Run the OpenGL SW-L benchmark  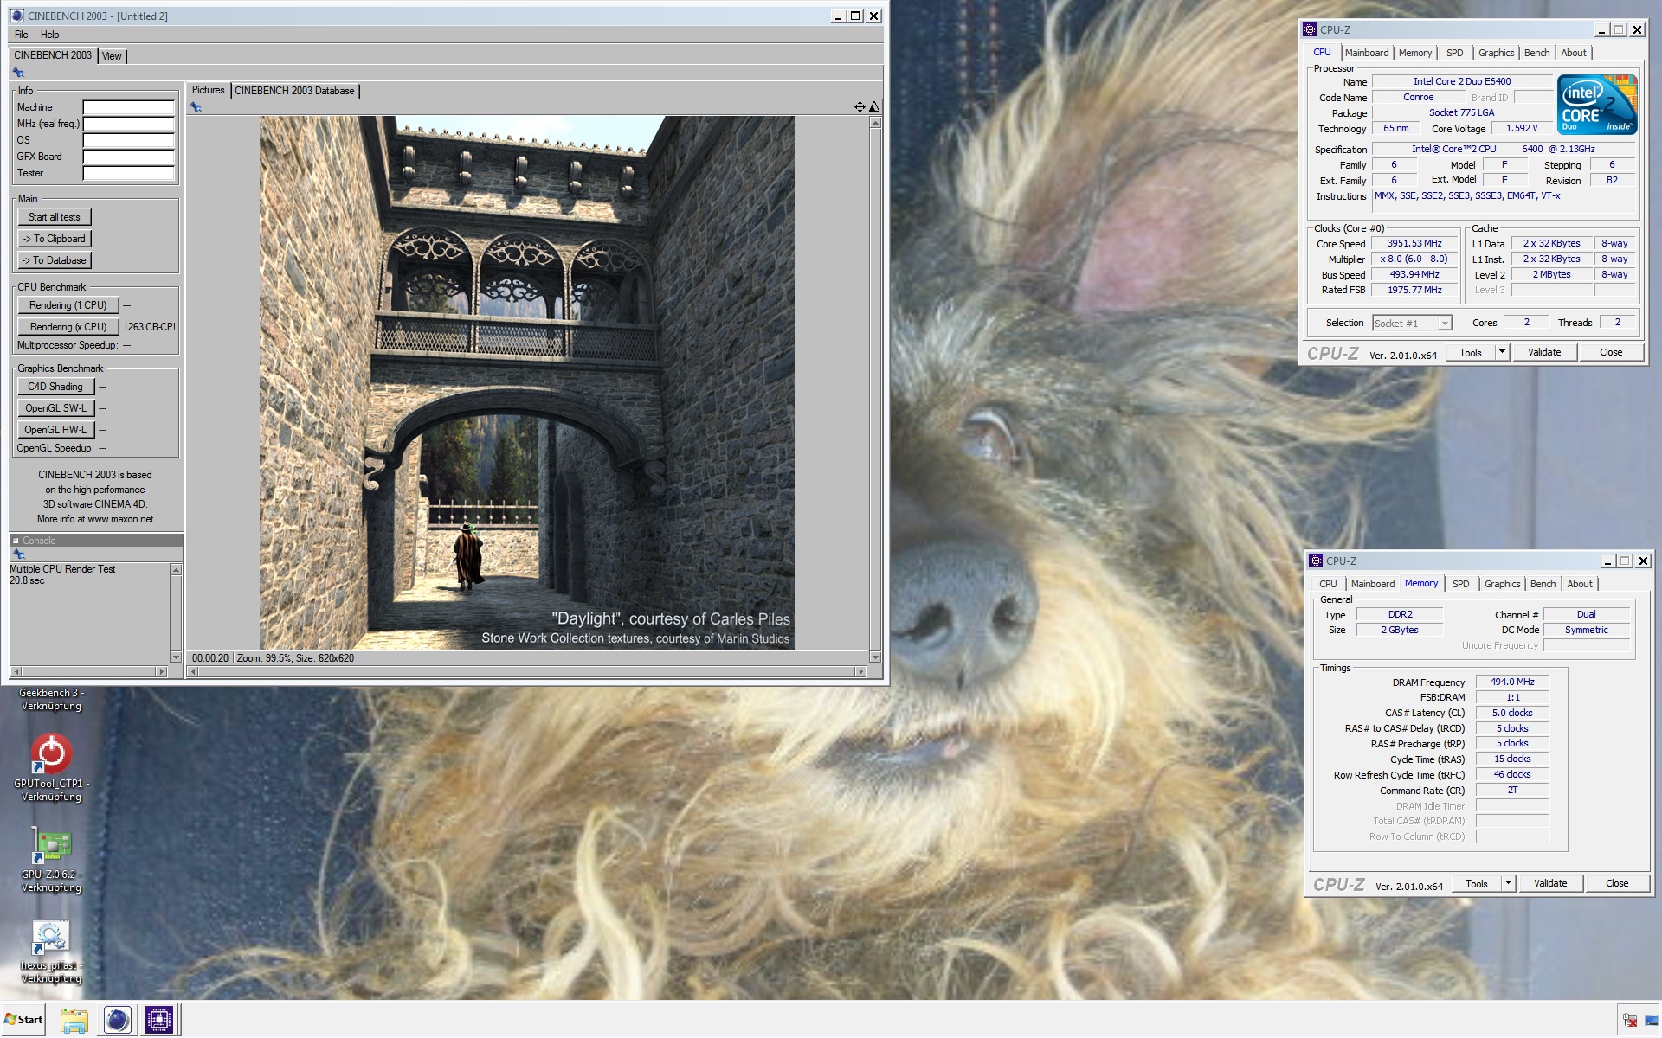pyautogui.click(x=55, y=408)
